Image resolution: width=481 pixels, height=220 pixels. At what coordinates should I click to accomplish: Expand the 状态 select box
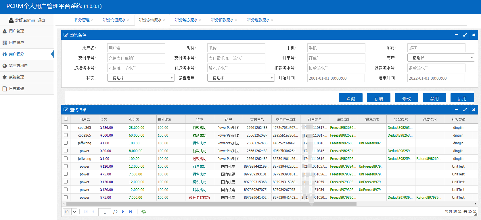[x=141, y=78]
